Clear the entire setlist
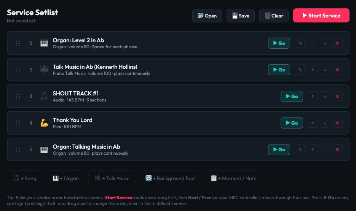 click(x=274, y=16)
